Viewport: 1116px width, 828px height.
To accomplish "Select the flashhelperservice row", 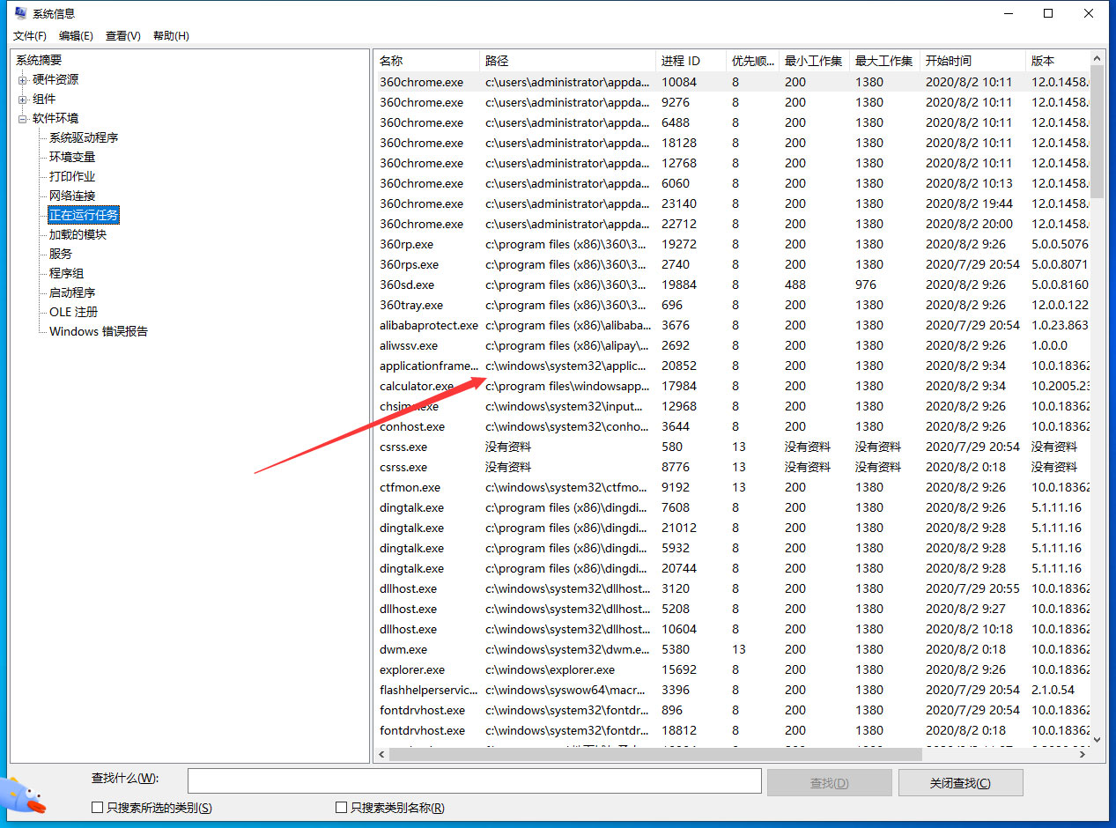I will (732, 690).
